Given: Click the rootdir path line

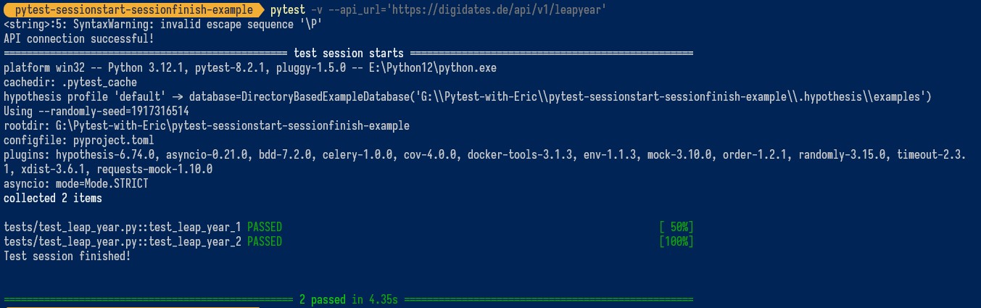Looking at the screenshot, I should 207,125.
